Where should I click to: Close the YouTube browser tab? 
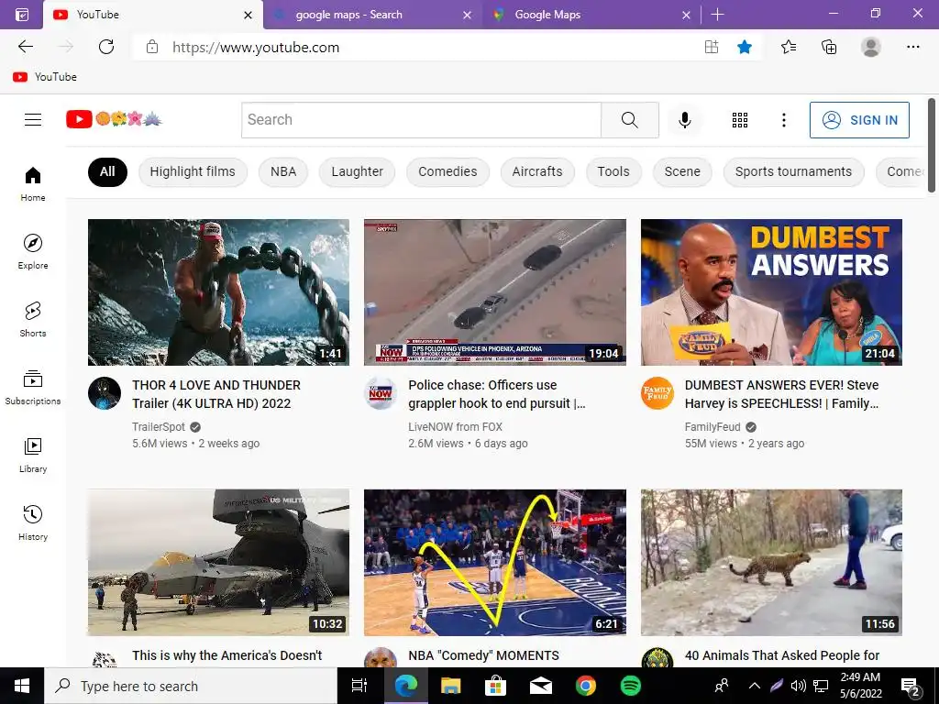(x=248, y=15)
